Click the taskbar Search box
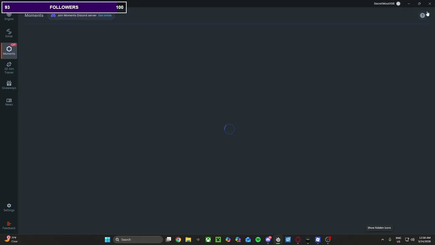 tap(138, 240)
